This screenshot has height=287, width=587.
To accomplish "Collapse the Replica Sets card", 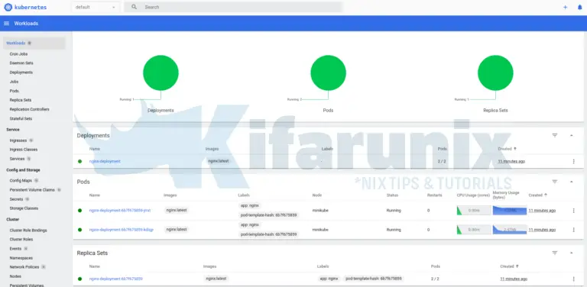I will tap(571, 253).
